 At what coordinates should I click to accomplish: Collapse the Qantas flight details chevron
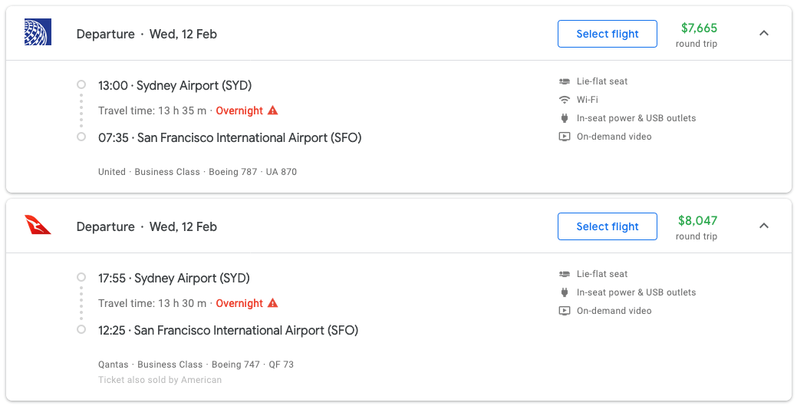pos(763,226)
